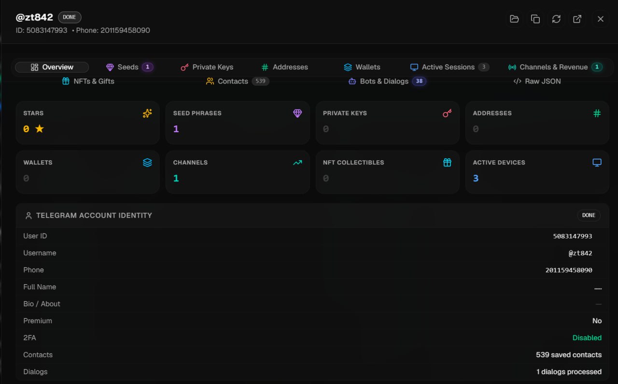This screenshot has width=618, height=384.
Task: Click the Telegram Account Identity person icon
Action: tap(28, 216)
